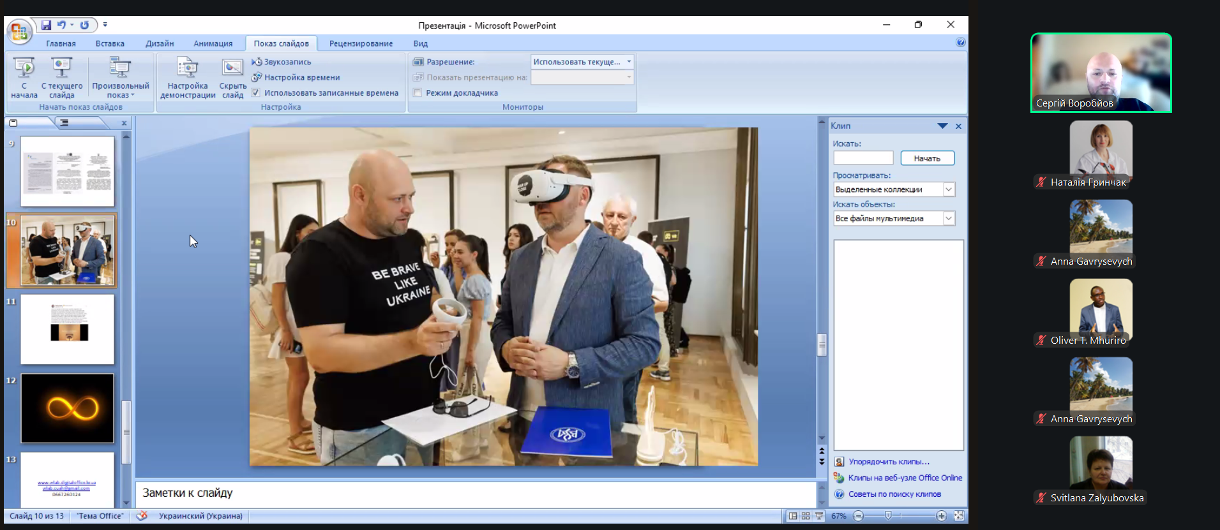Click the Slide Sorter view icon
The height and width of the screenshot is (530, 1220).
806,516
